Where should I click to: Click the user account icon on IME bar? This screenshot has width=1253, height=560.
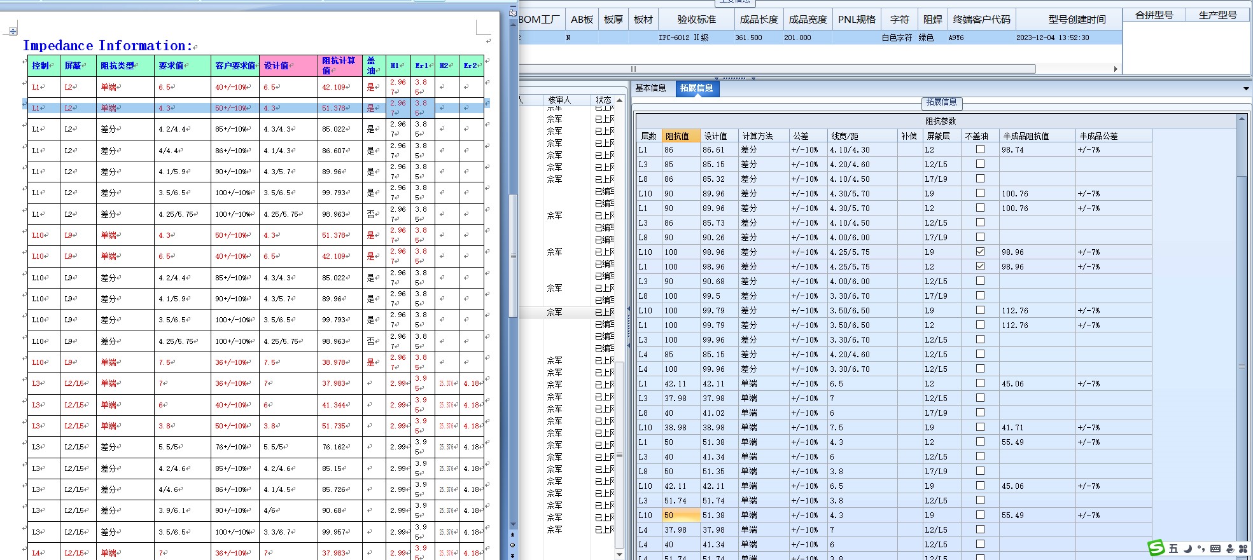coord(1229,549)
